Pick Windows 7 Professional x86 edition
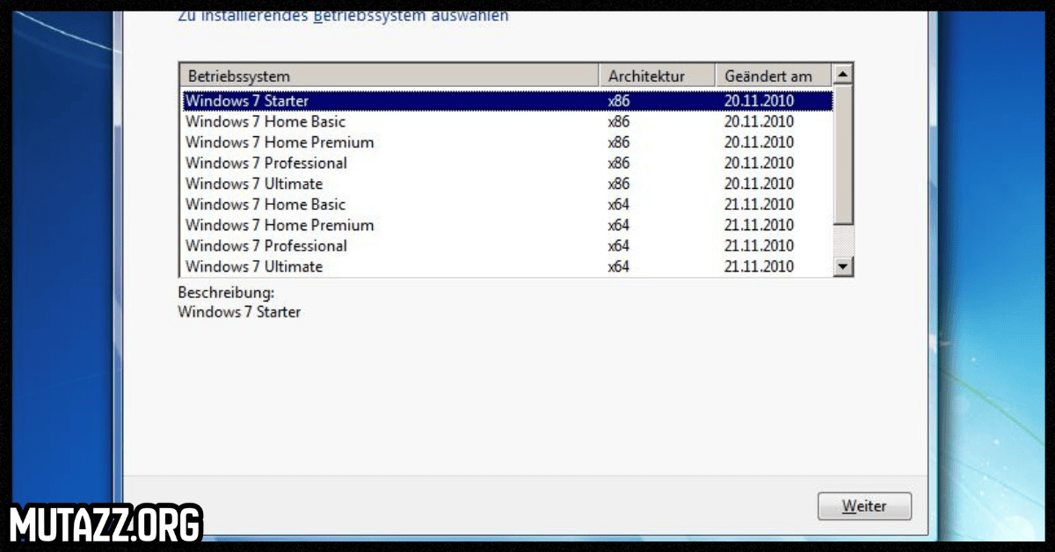 tap(266, 163)
